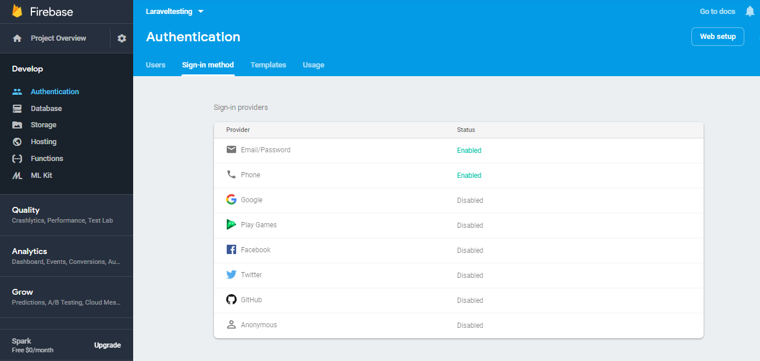The width and height of the screenshot is (760, 361).
Task: Select the Phone provider label
Action: coord(251,175)
